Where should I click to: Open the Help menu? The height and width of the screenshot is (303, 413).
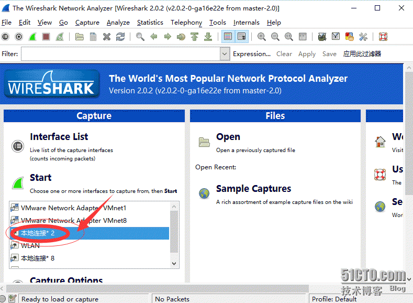click(274, 23)
